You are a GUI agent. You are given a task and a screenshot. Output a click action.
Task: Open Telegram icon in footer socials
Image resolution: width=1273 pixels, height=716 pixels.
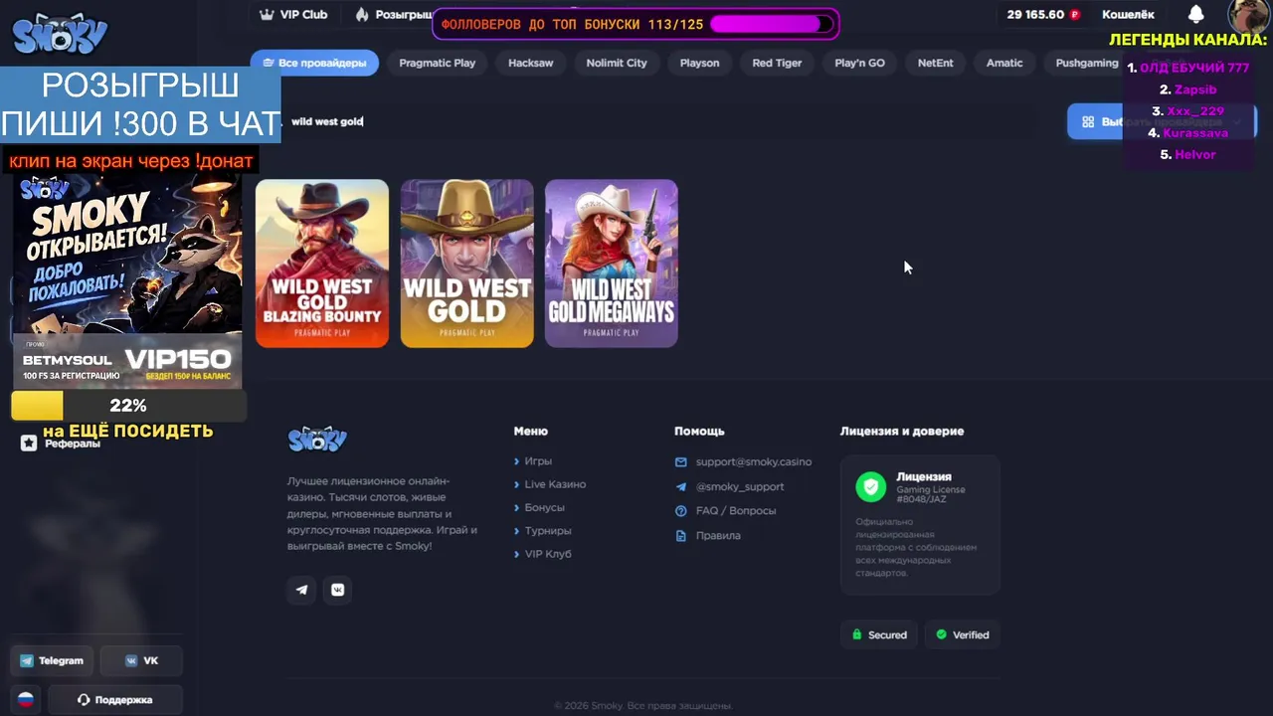pyautogui.click(x=302, y=590)
